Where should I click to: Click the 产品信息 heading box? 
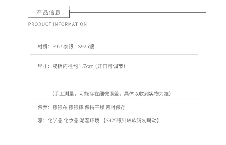[x=49, y=12]
